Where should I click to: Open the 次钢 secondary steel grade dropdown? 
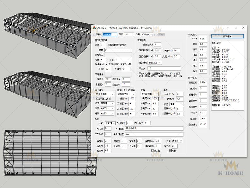coord(113,108)
